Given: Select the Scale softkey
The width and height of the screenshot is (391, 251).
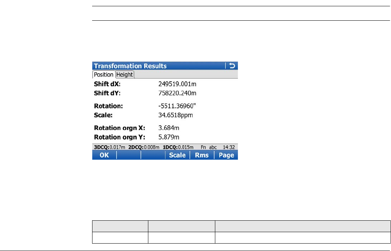Looking at the screenshot, I should pos(177,155).
